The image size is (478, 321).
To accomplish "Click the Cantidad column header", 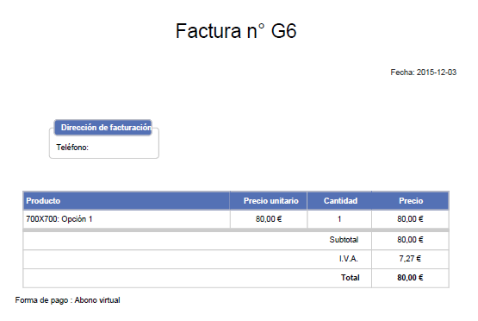I will click(339, 201).
